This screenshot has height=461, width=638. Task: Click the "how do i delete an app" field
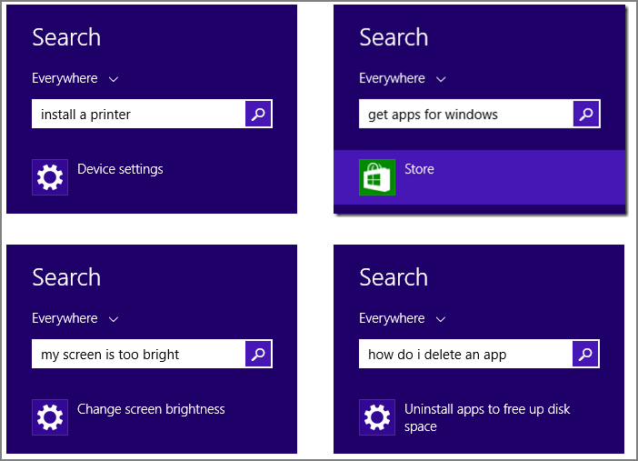click(x=465, y=355)
